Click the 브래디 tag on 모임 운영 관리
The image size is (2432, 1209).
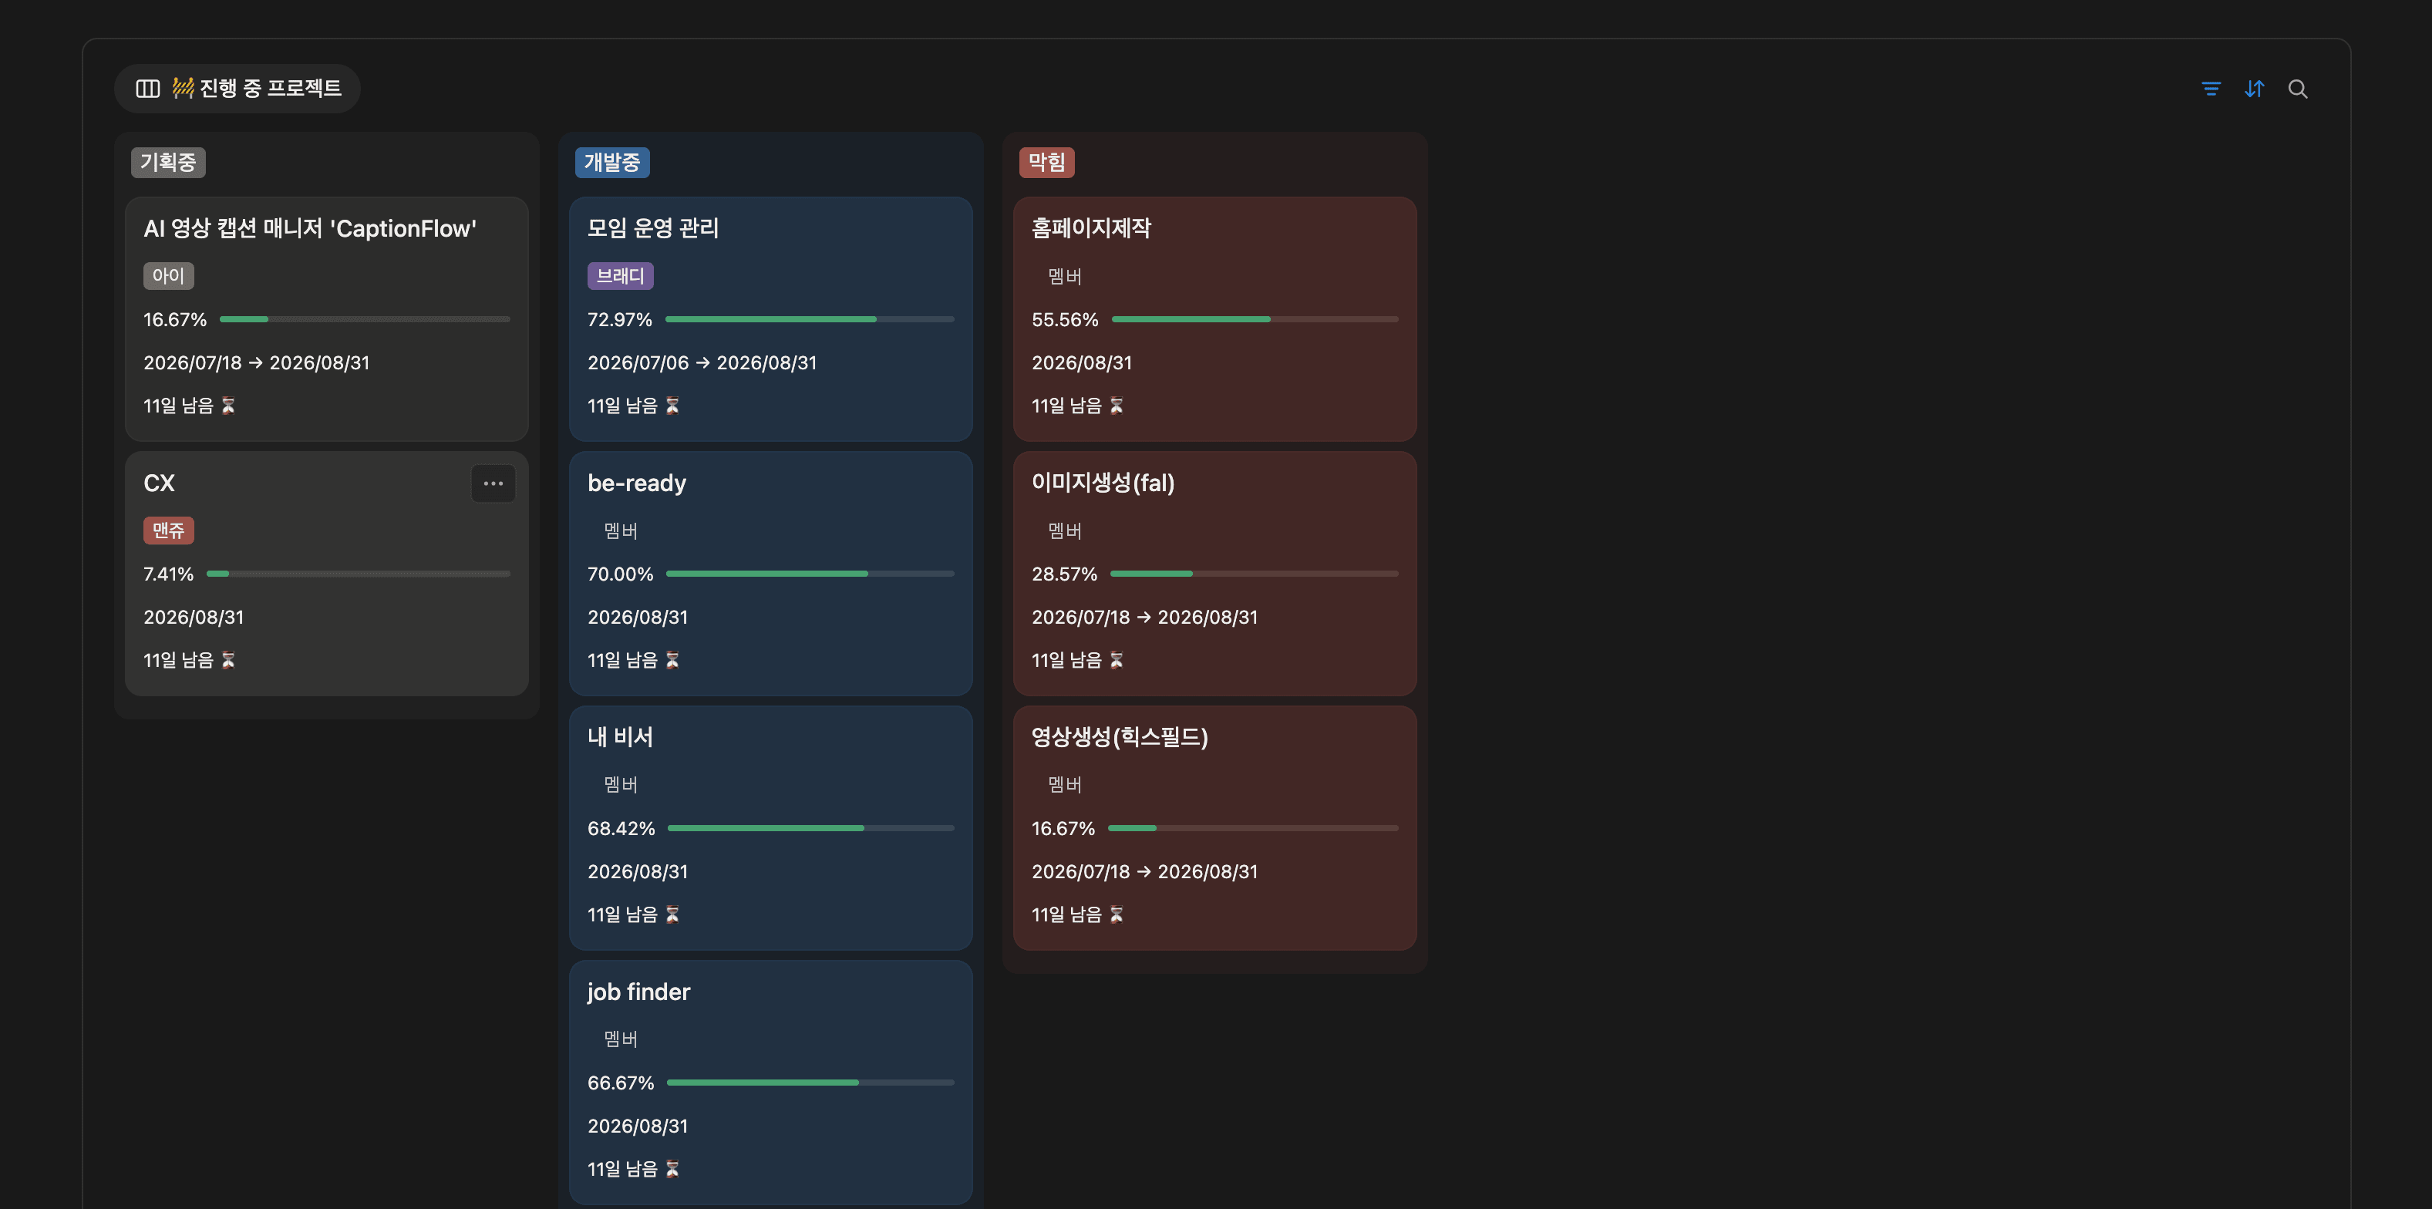pyautogui.click(x=620, y=275)
